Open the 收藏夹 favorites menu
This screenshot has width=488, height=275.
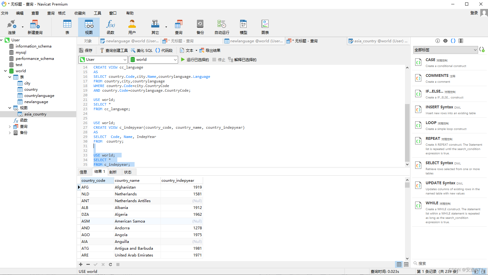click(80, 13)
